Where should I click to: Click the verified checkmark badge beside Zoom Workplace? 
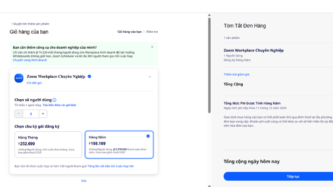click(x=89, y=76)
